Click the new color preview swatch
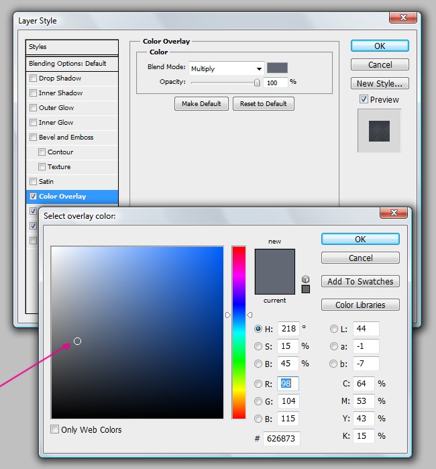Screen dimensions: 436x469 click(x=275, y=260)
